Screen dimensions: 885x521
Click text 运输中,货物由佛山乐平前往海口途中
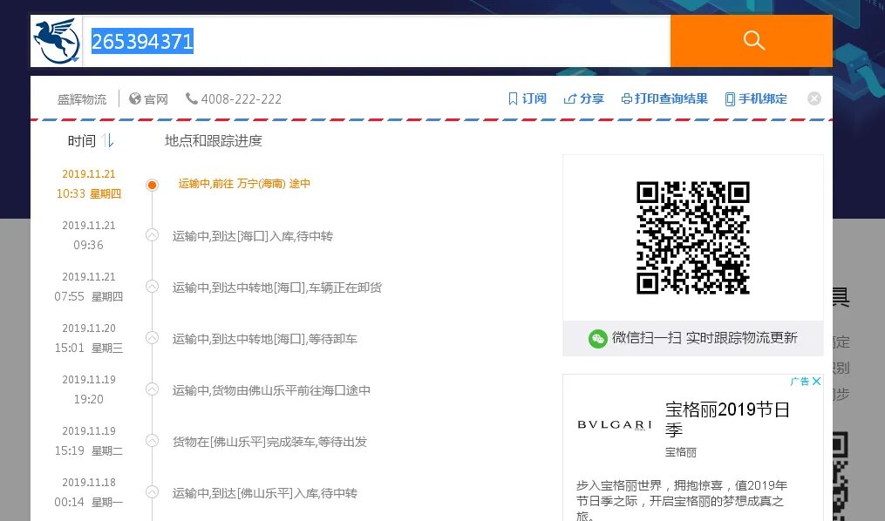(x=271, y=390)
